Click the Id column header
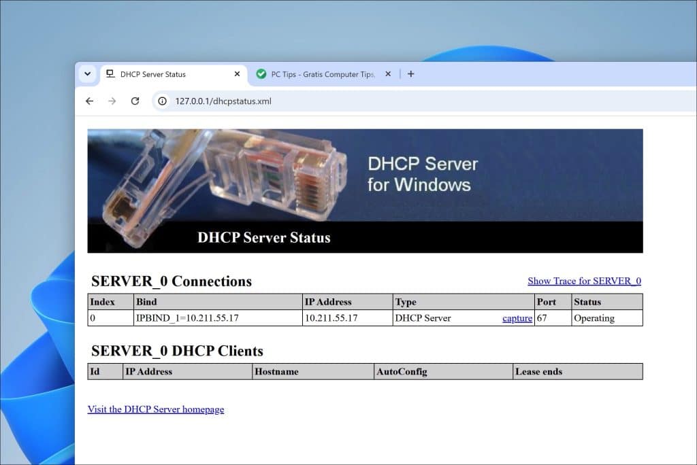The height and width of the screenshot is (465, 697). pos(106,371)
